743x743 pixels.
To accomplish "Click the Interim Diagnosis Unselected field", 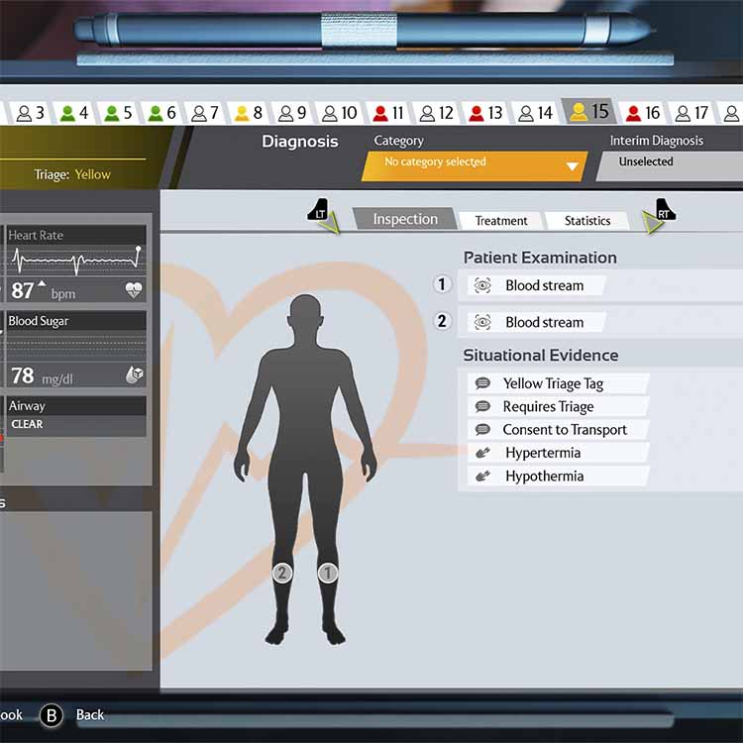I will click(x=669, y=165).
